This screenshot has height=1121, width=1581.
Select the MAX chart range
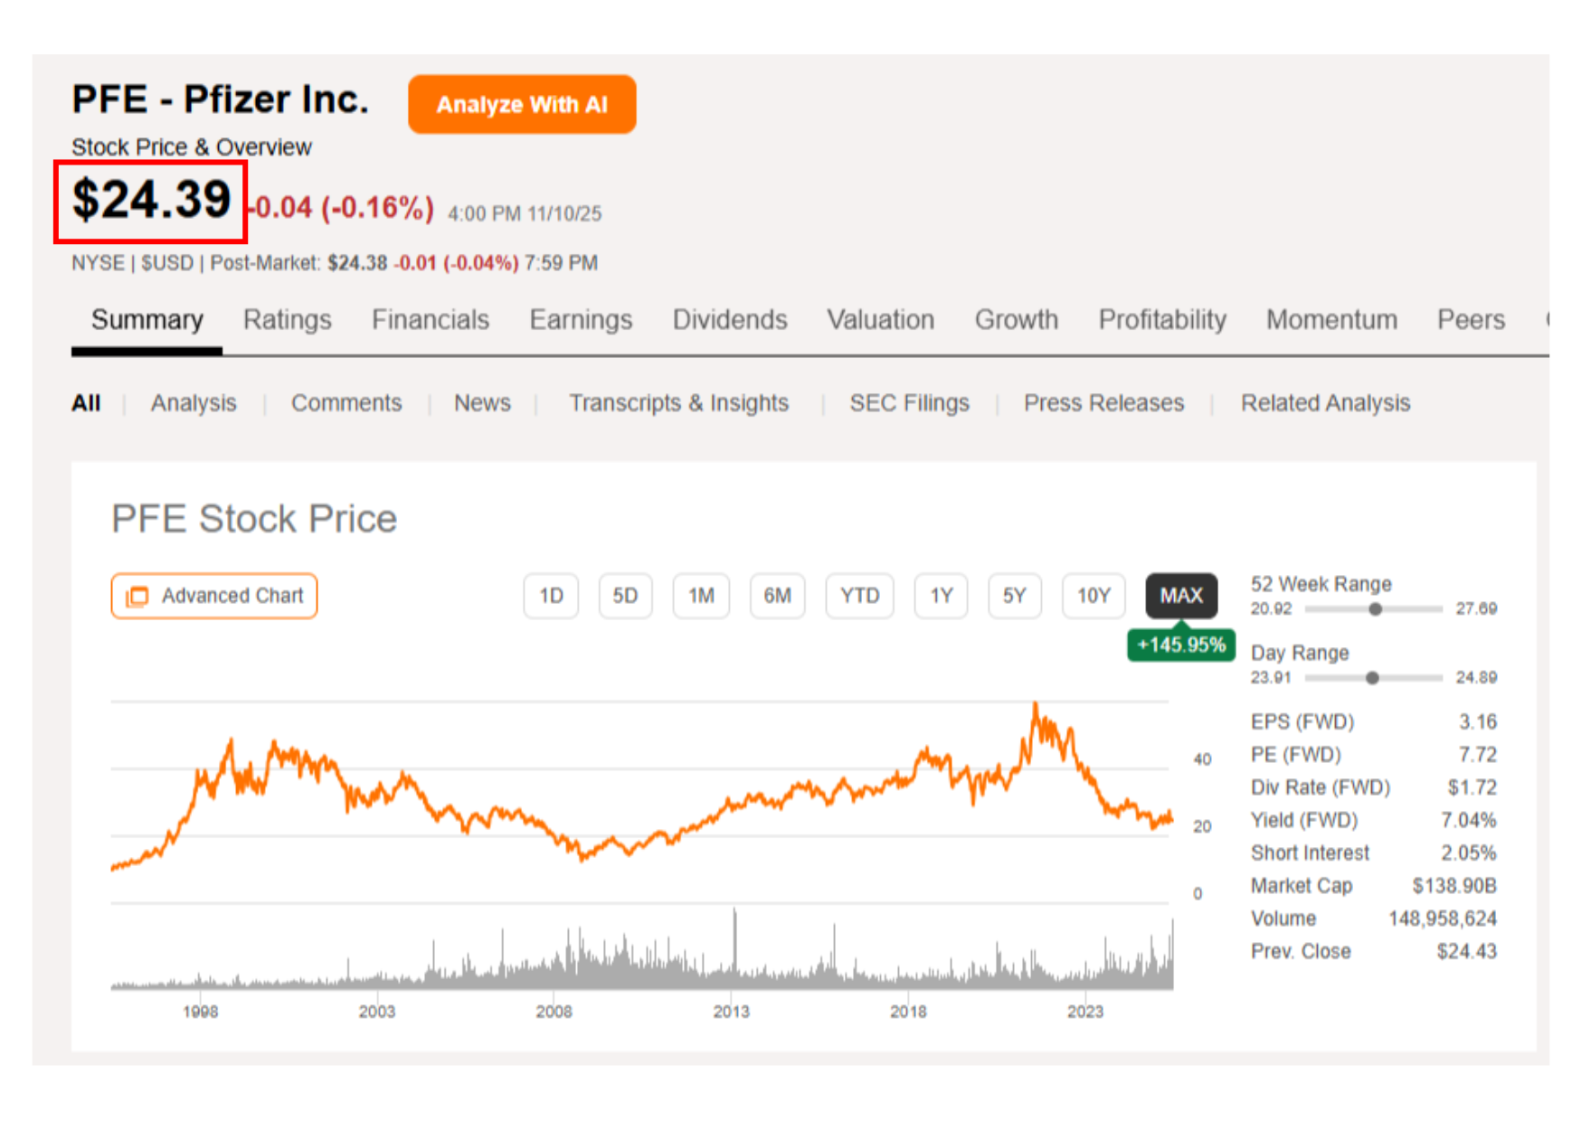coord(1180,596)
